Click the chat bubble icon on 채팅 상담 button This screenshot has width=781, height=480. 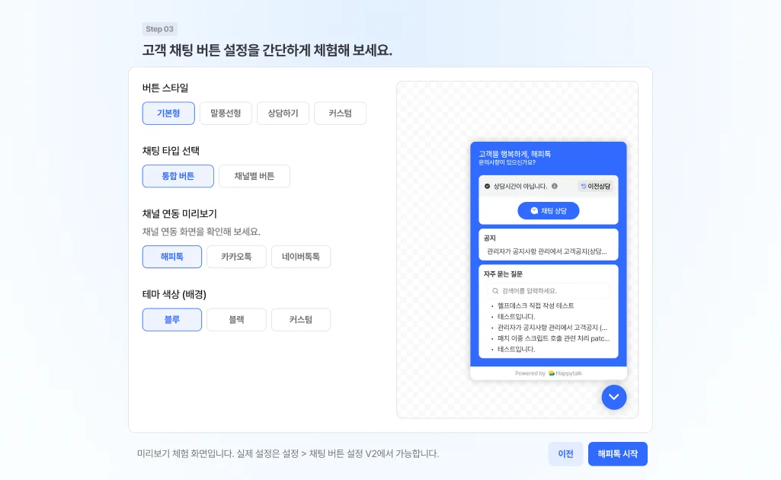534,210
